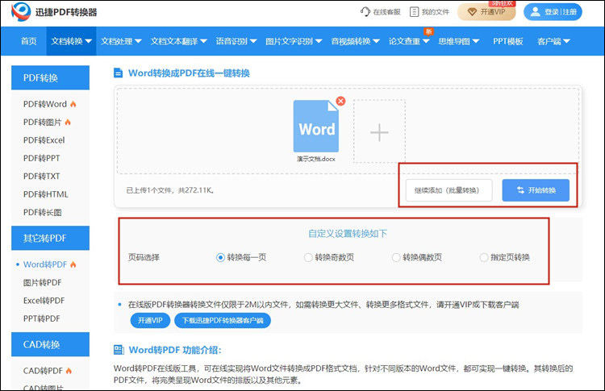Open the PDF转换 sidebar header

(50, 77)
